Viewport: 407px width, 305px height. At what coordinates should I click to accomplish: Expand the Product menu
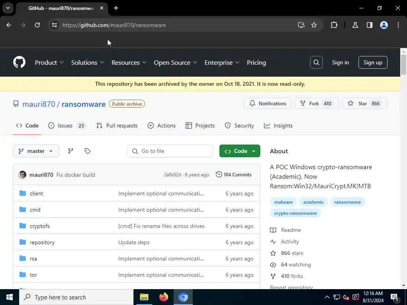coord(49,62)
